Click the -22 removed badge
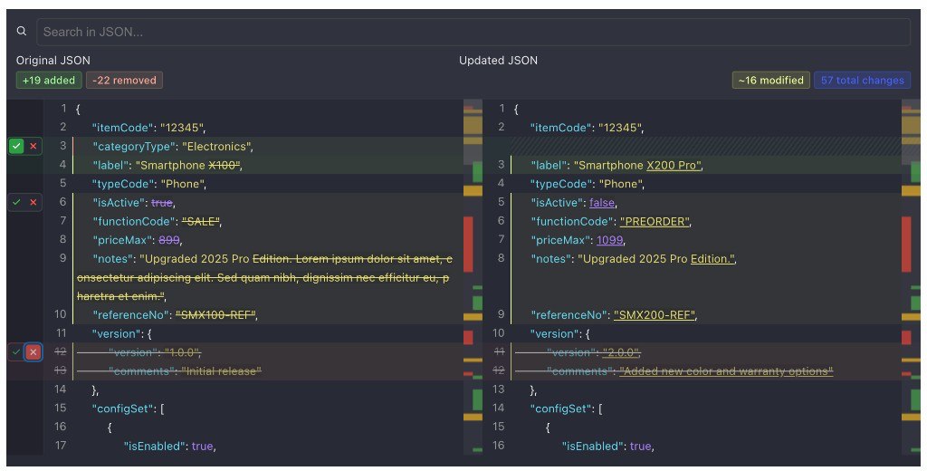This screenshot has height=471, width=927. (124, 81)
